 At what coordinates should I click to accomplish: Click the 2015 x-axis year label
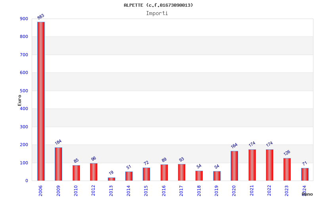pyautogui.click(x=146, y=191)
